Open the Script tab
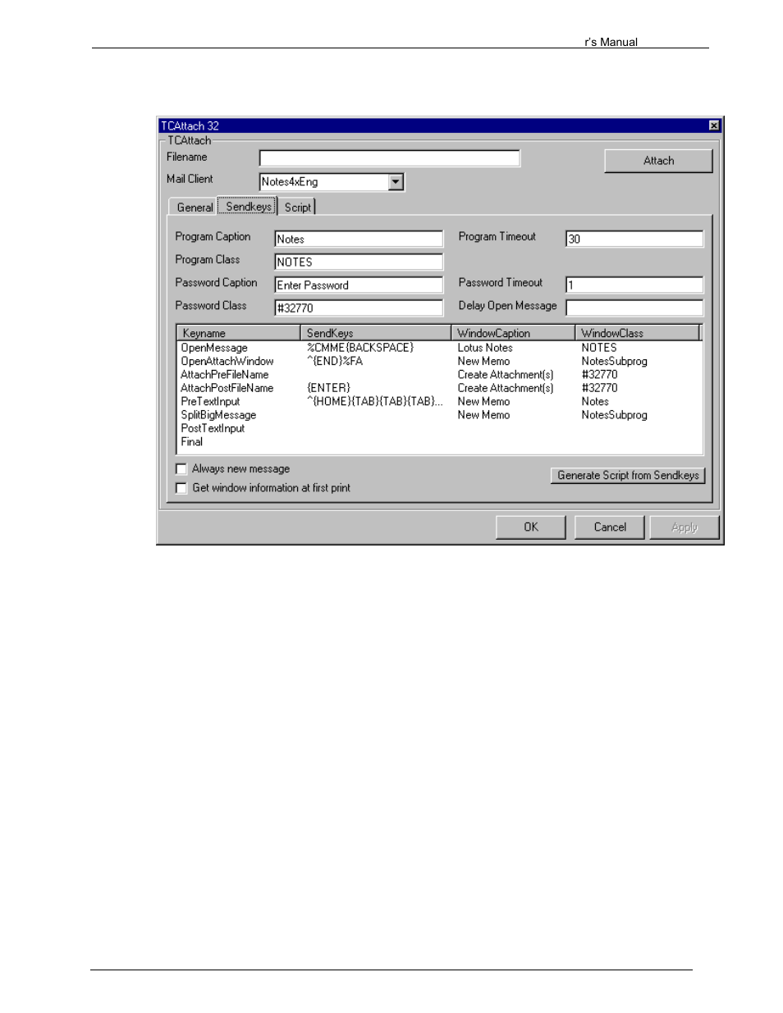Screen dimensions: 783x1013 pos(297,208)
